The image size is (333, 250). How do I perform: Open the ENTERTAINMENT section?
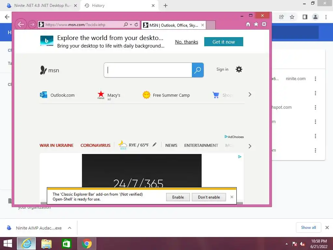tap(201, 146)
